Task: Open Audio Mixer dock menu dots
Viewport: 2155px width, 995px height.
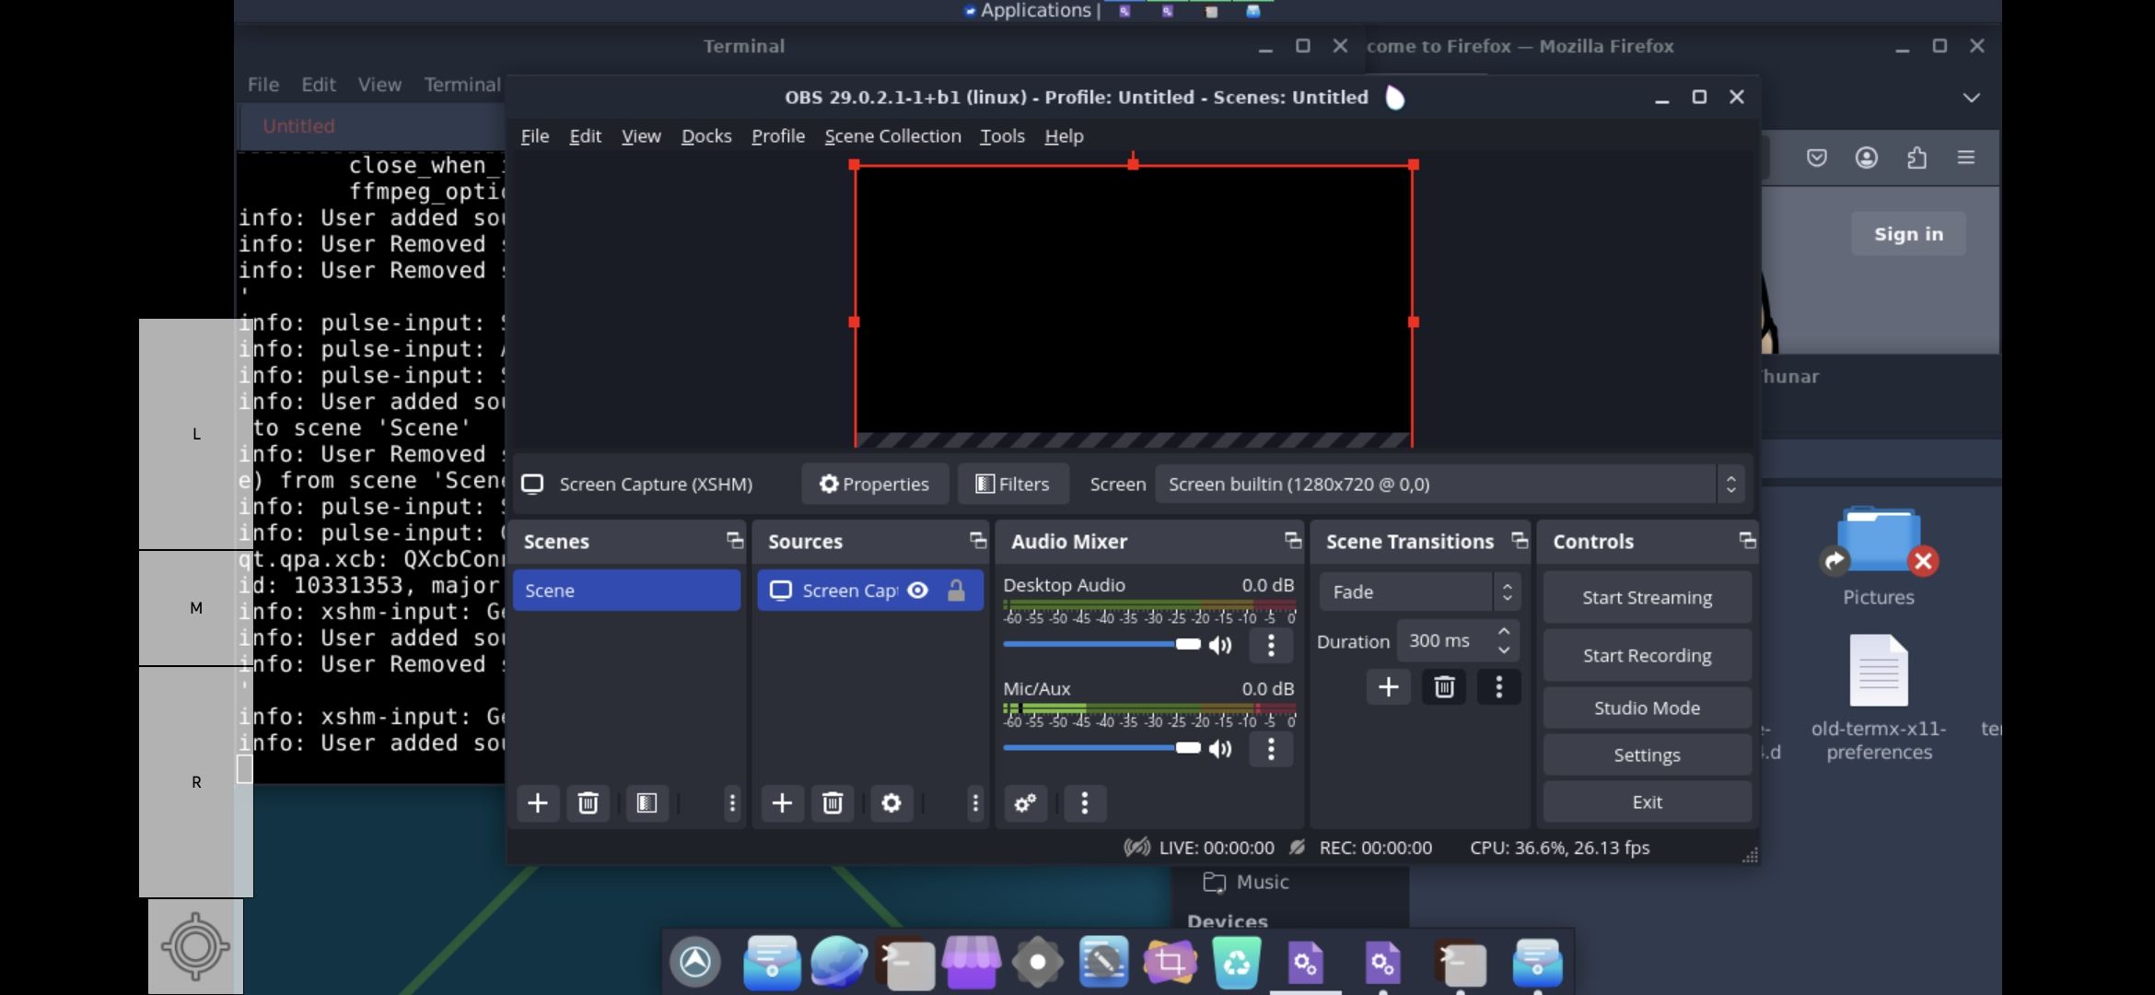Action: coord(1085,803)
